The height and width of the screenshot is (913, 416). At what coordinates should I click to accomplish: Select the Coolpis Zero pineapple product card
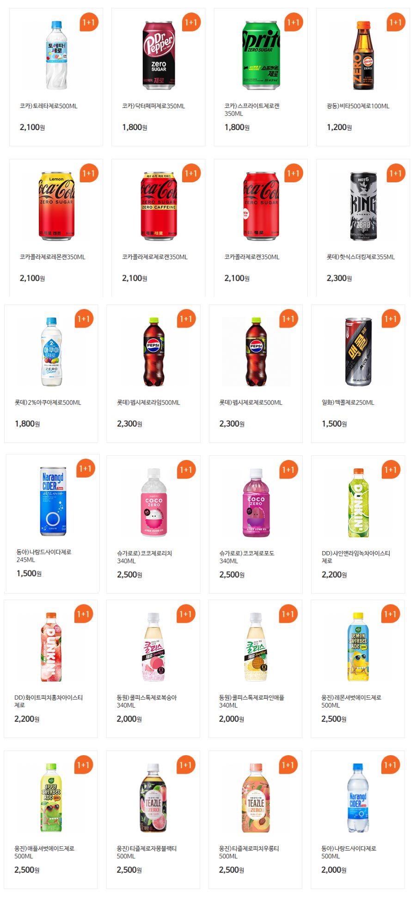click(255, 669)
